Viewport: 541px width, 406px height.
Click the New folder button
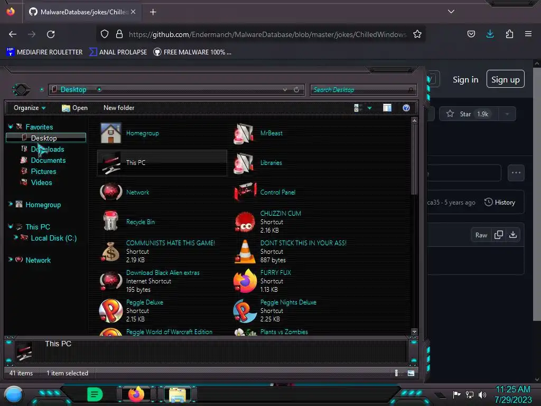tap(119, 108)
